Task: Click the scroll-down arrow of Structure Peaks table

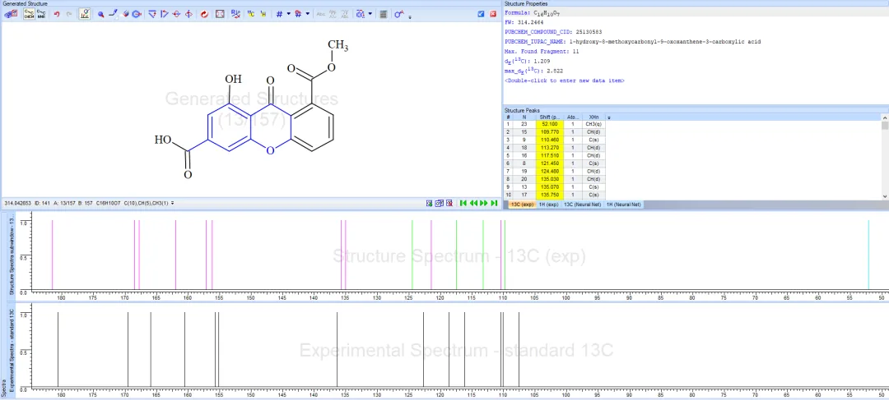Action: tap(885, 196)
